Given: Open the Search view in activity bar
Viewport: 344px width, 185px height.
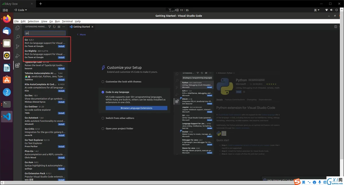Looking at the screenshot, I should (17, 37).
